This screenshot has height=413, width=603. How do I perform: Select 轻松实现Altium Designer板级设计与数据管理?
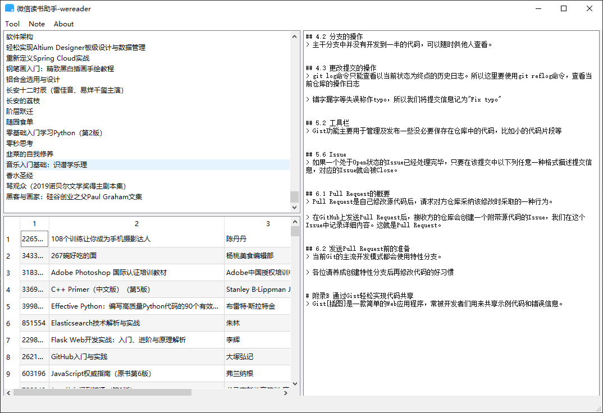point(147,48)
